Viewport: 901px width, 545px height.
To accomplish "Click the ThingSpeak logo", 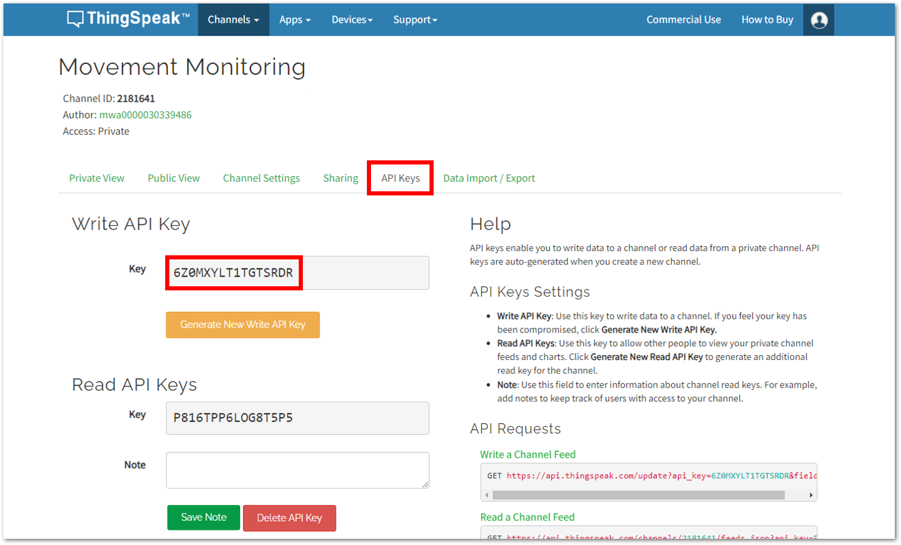I will [x=128, y=19].
